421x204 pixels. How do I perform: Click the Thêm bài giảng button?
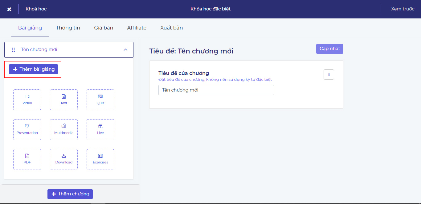point(33,69)
